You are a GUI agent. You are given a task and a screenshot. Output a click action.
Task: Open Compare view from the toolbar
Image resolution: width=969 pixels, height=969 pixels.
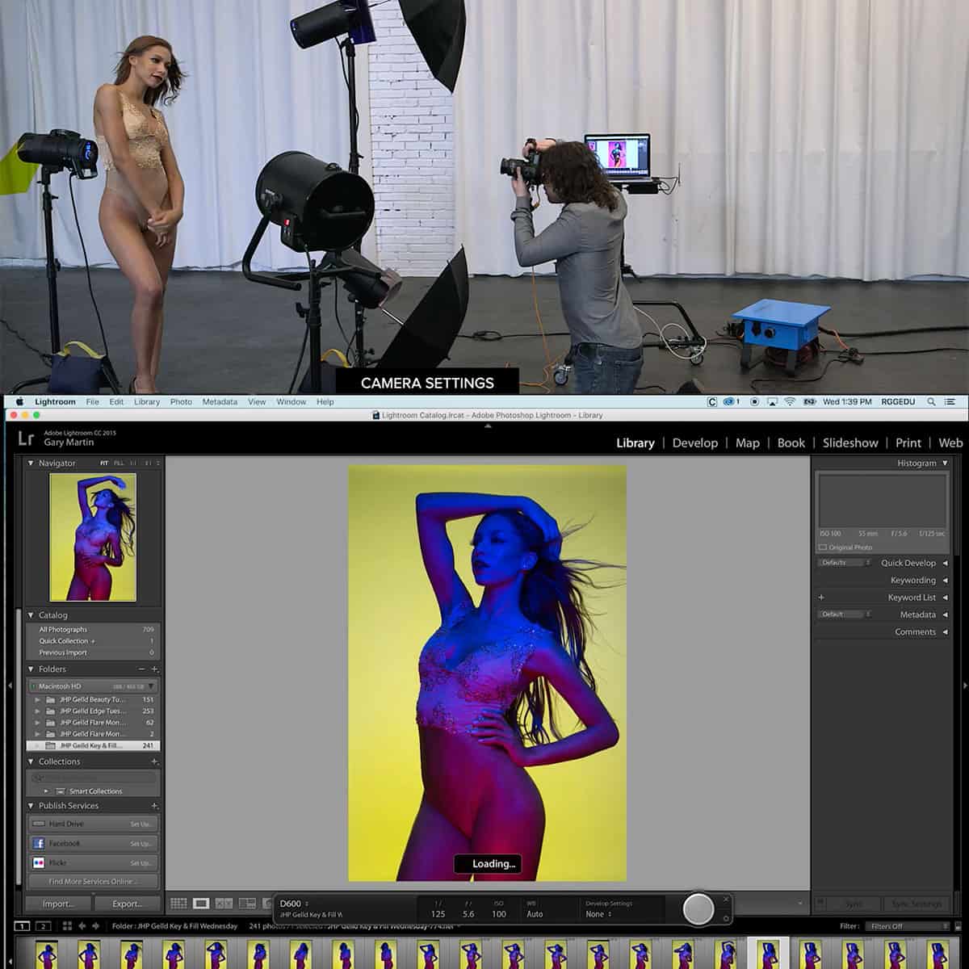pyautogui.click(x=224, y=903)
